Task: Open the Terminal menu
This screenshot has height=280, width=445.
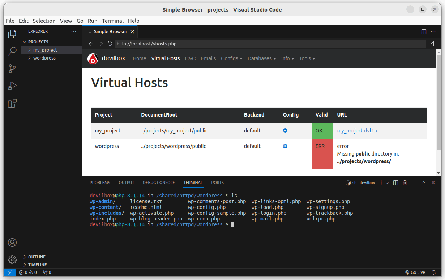Action: coord(112,21)
